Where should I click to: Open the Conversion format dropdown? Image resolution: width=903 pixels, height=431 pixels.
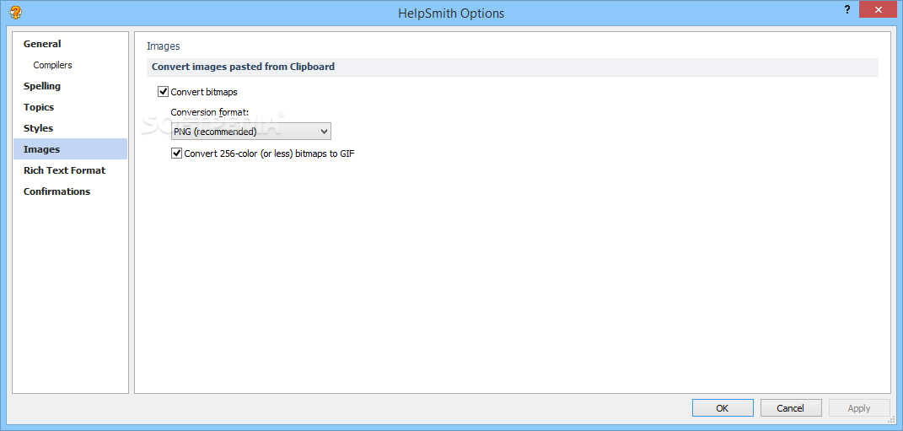[250, 132]
